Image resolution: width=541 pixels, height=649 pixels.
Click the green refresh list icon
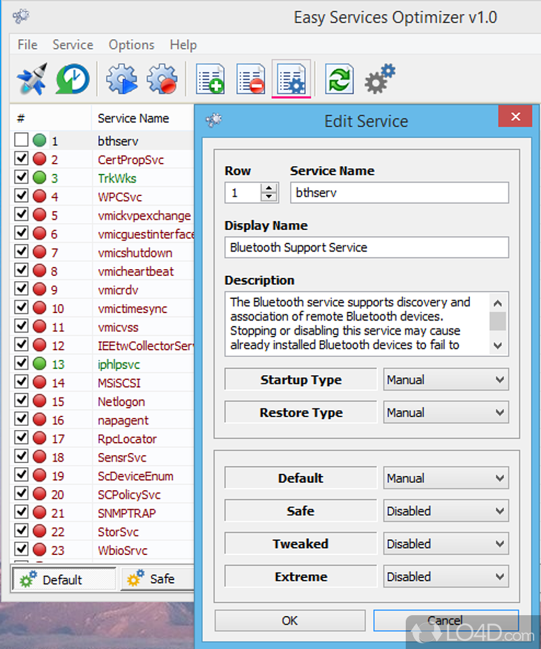pos(339,80)
